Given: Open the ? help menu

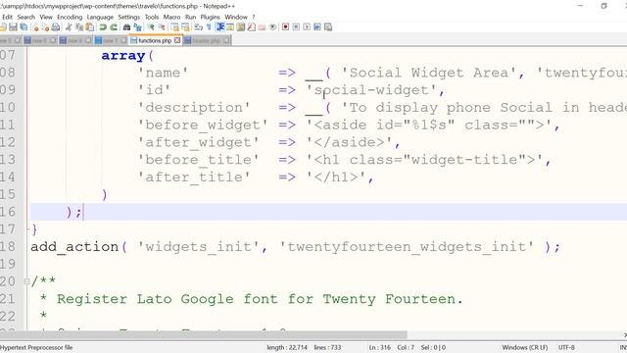Looking at the screenshot, I should (x=253, y=17).
